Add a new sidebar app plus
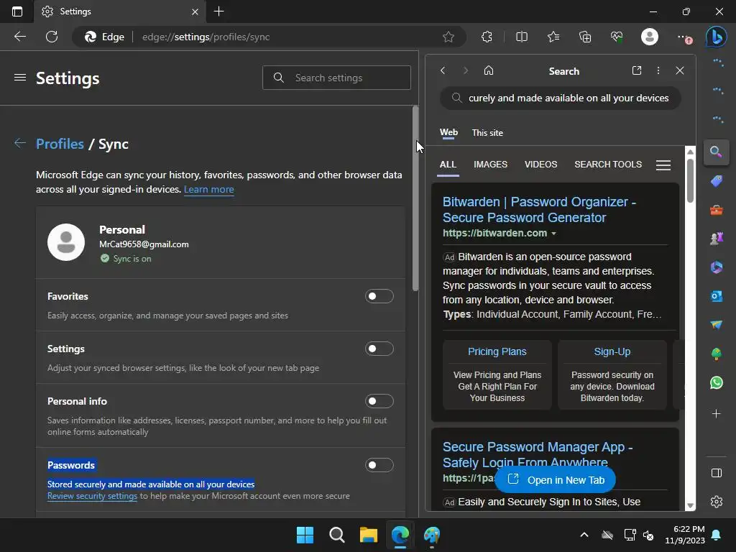This screenshot has height=552, width=736. tap(717, 413)
